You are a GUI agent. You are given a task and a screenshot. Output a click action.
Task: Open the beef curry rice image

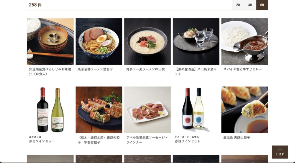pyautogui.click(x=244, y=42)
